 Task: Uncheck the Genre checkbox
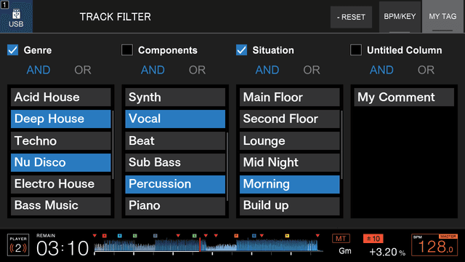pyautogui.click(x=13, y=50)
